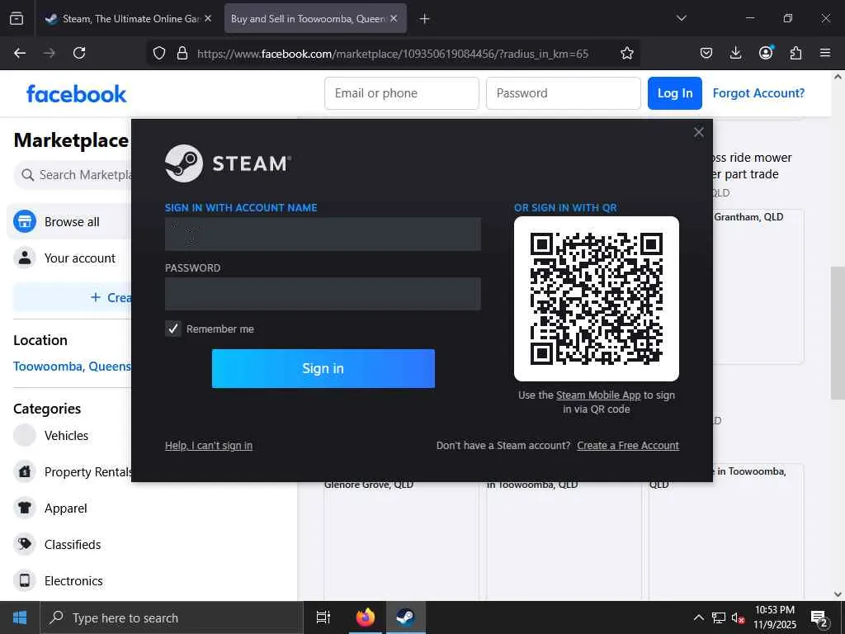This screenshot has width=845, height=634.
Task: Expand the list all tabs dropdown
Action: [681, 18]
